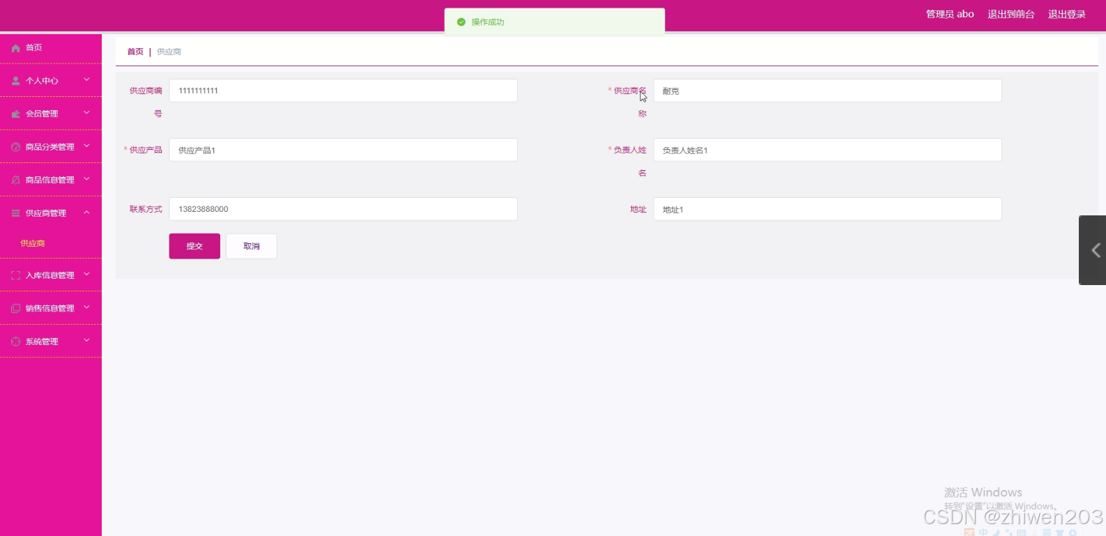Click 退出到前台 in the header
1106x536 pixels.
pos(1011,15)
